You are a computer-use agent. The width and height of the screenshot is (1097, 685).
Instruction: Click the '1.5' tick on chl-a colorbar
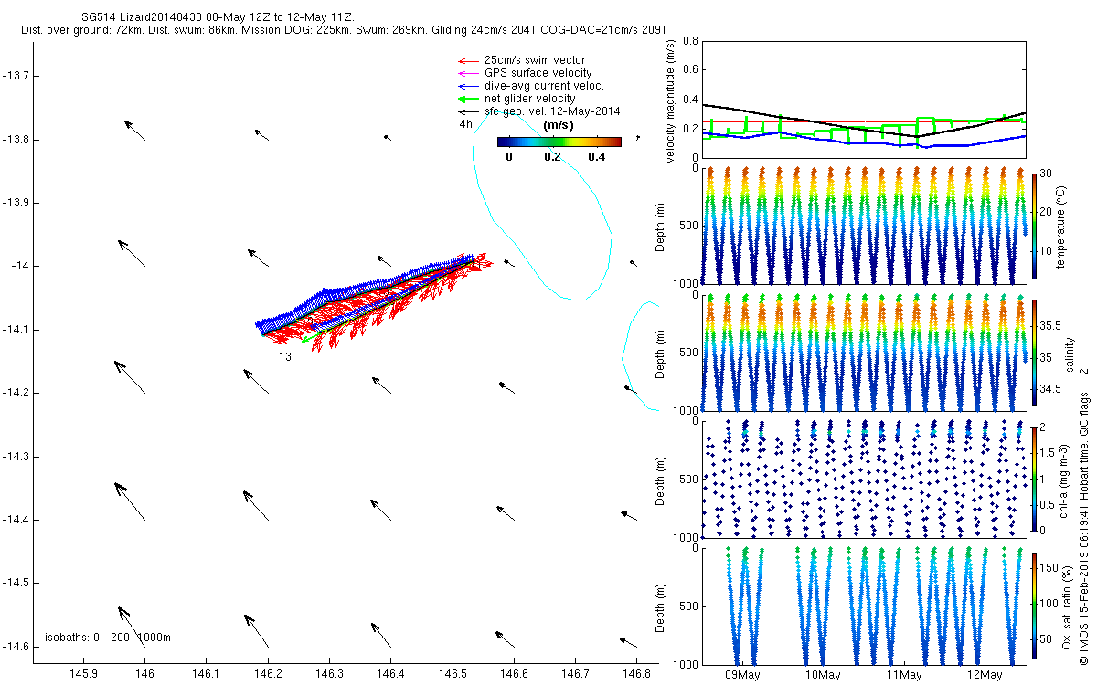click(1049, 453)
